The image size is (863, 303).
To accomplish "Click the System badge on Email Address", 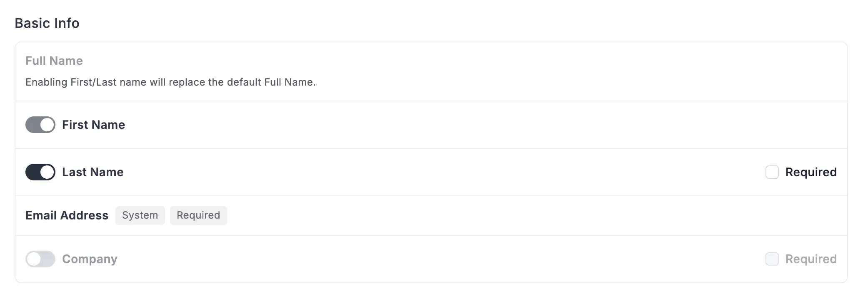I will pos(140,215).
